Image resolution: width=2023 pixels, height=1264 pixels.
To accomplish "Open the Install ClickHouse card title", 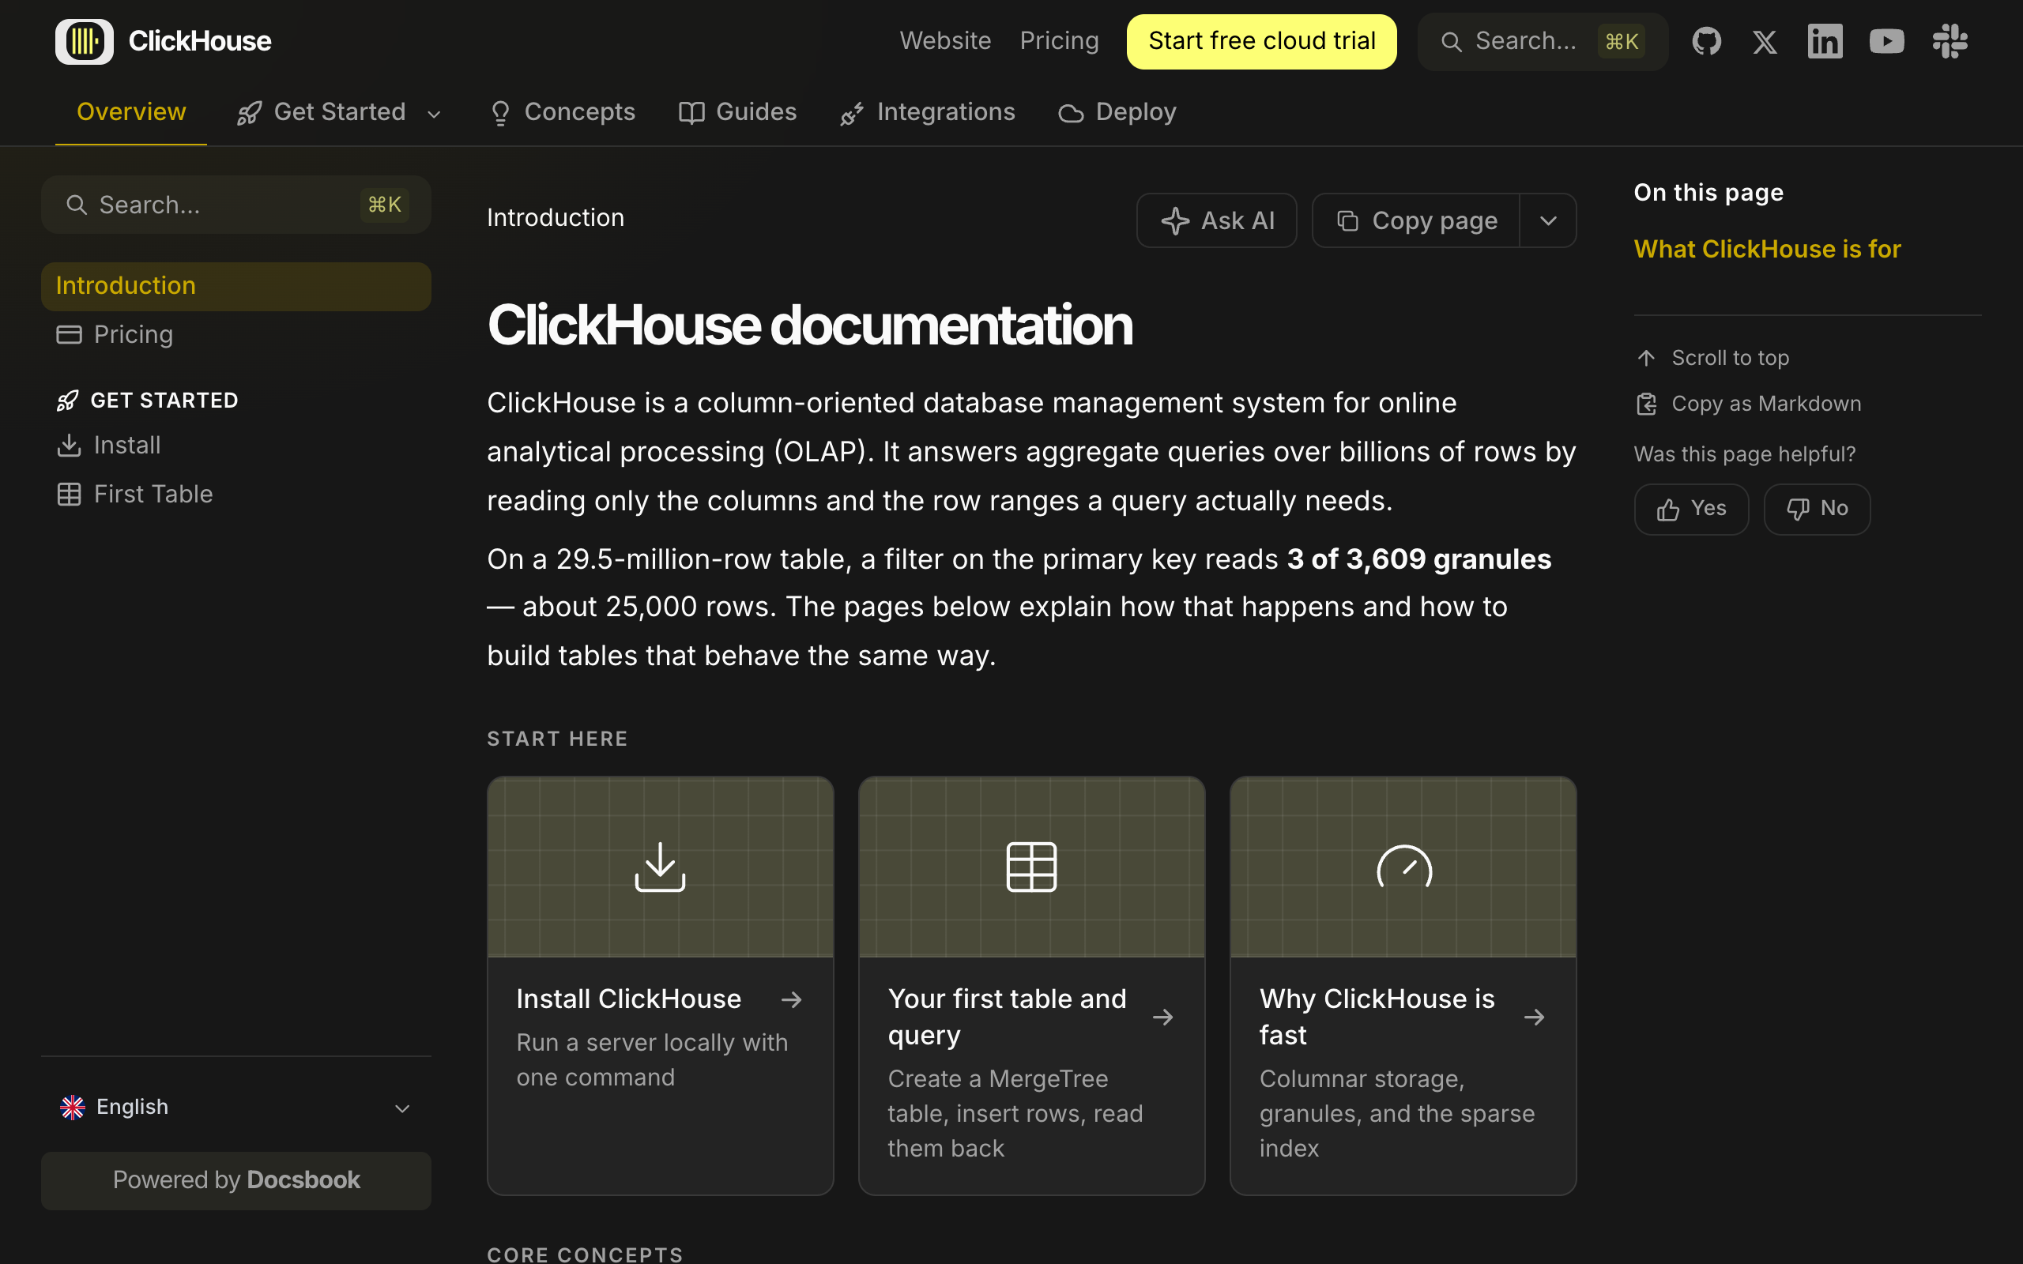I will [x=629, y=999].
